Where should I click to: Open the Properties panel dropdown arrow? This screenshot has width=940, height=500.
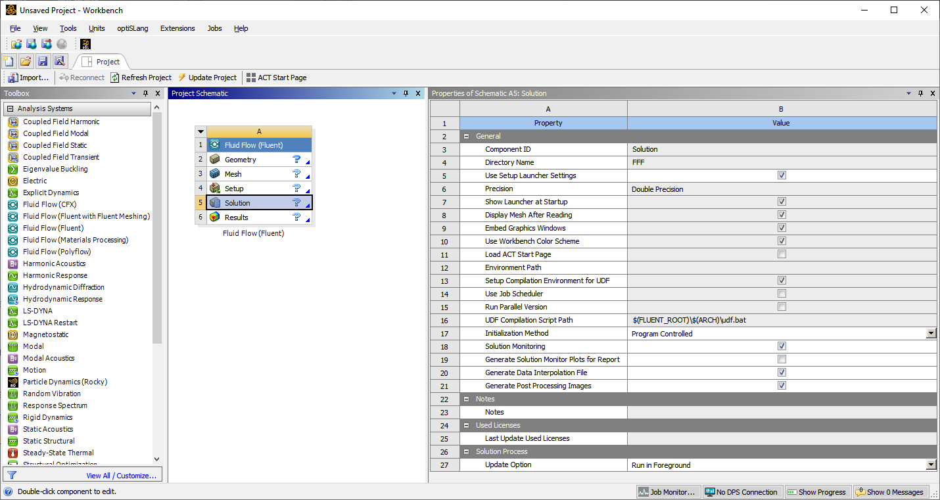909,93
